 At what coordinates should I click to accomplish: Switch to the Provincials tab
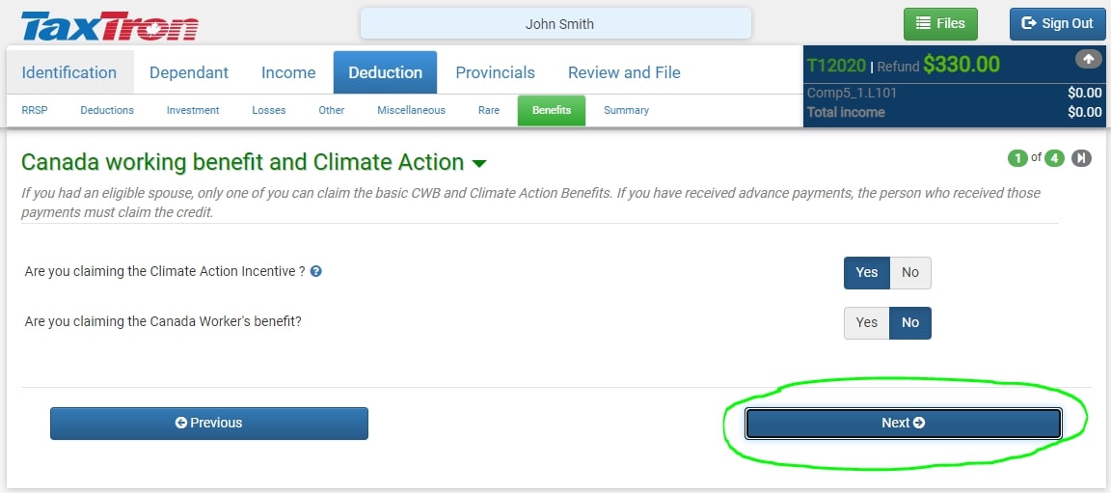pyautogui.click(x=496, y=72)
